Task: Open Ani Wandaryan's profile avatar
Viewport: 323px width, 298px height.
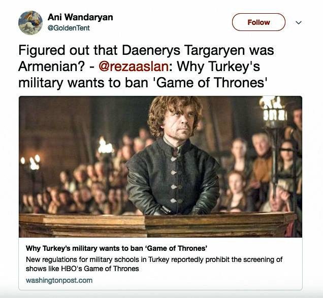Action: coord(30,23)
